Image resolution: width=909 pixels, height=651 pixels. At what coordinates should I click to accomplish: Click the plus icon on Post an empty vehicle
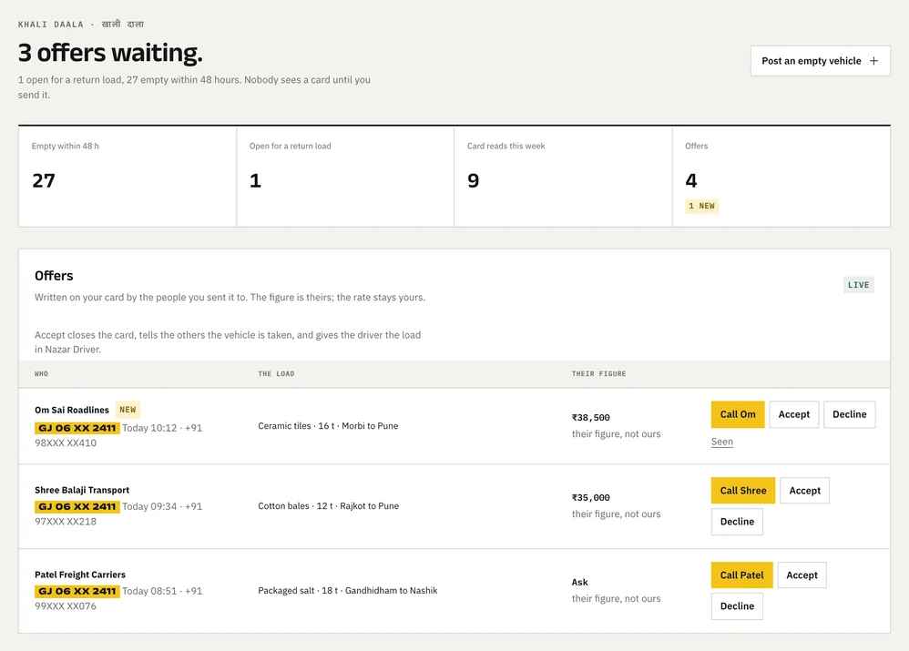[873, 61]
